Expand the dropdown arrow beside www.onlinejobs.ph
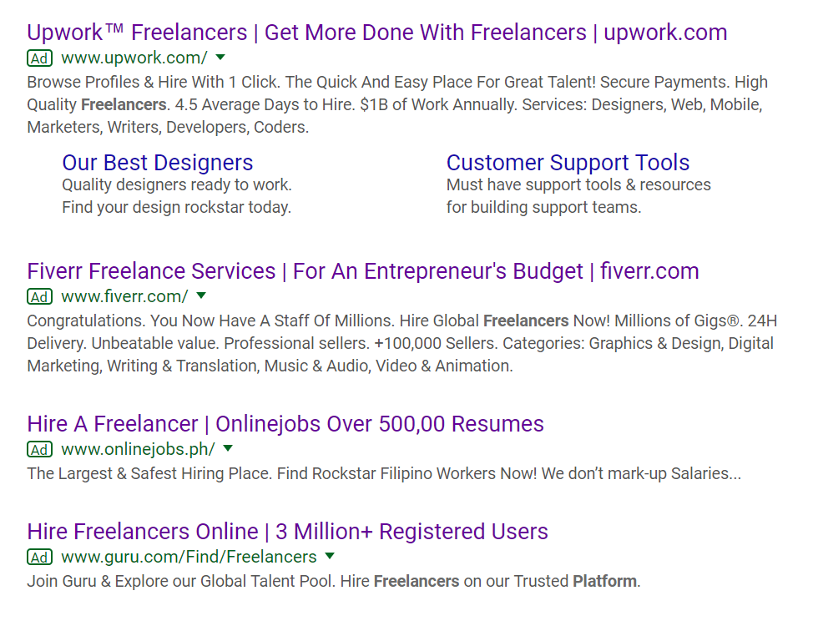 [228, 448]
